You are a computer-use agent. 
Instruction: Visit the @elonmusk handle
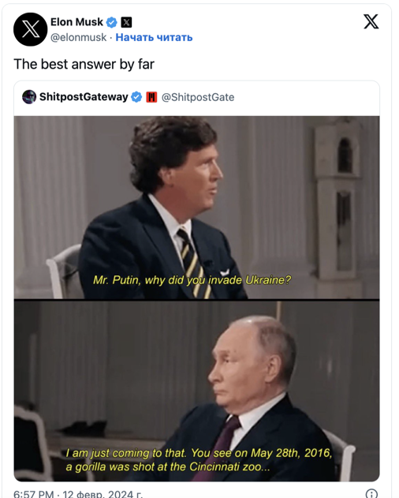tap(78, 37)
